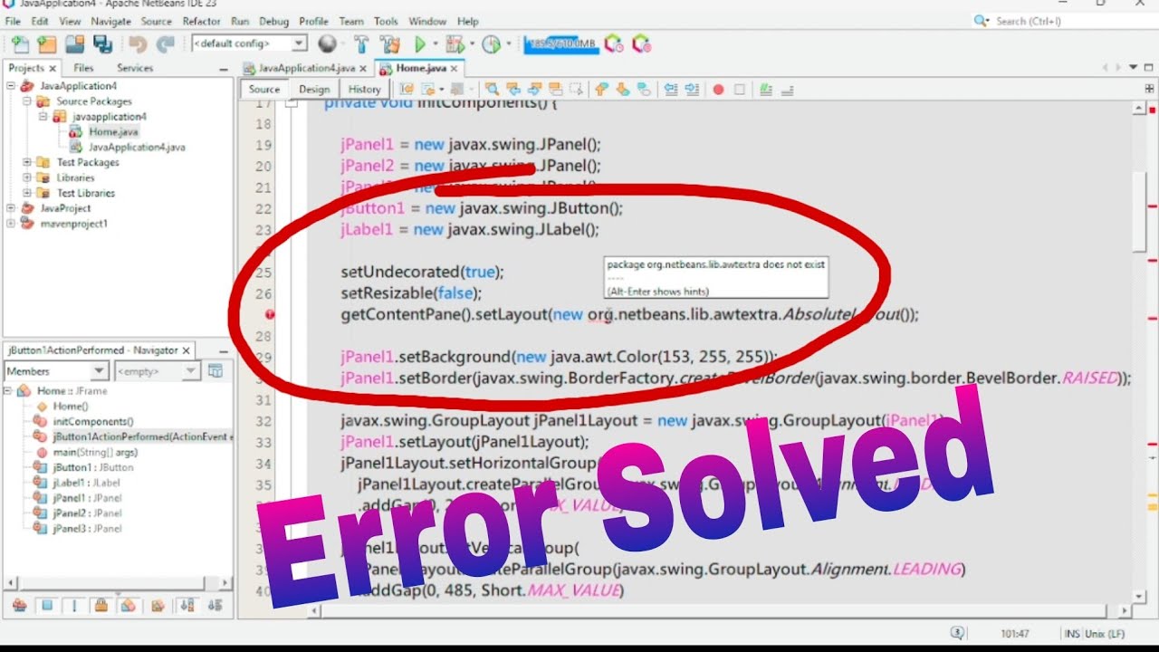1159x652 pixels.
Task: Select initComponents() in Navigator
Action: [x=92, y=421]
